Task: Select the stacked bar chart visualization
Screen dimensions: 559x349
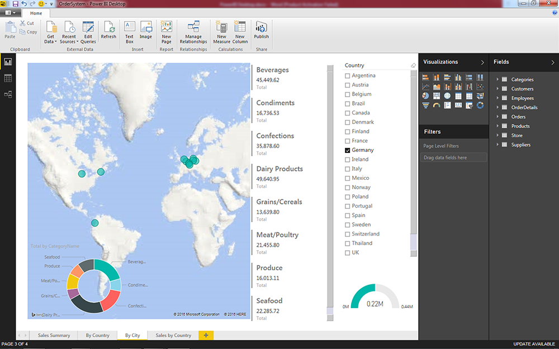Action: [425, 77]
